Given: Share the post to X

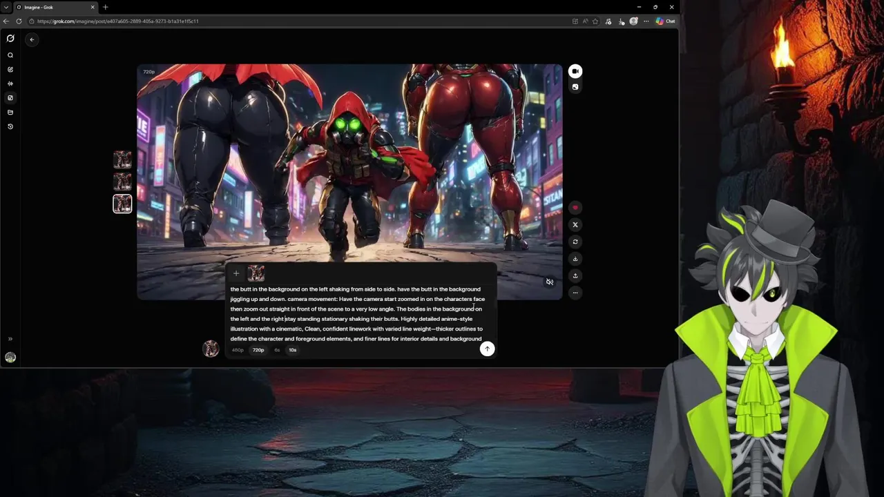Looking at the screenshot, I should point(575,225).
